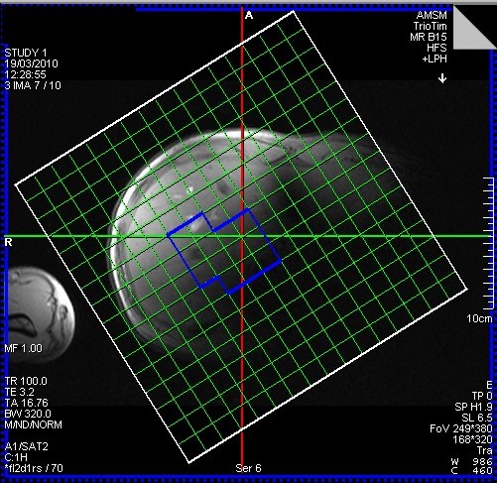This screenshot has height=483, width=497.
Task: Click the window width 'W 986' value
Action: [471, 461]
